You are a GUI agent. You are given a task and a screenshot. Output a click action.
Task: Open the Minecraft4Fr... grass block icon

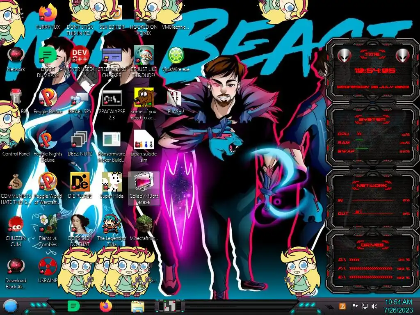point(144,224)
